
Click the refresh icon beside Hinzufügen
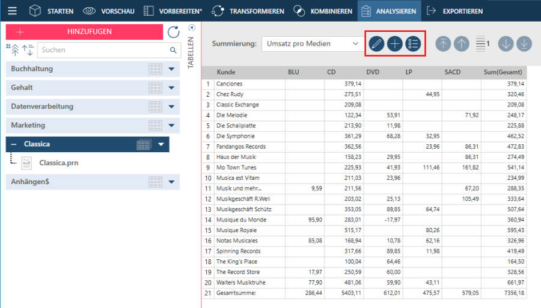tap(173, 32)
